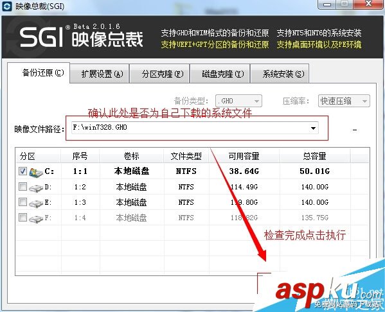The image size is (385, 312).
Task: Click the SGI app icon in title bar
Action: tap(6, 6)
